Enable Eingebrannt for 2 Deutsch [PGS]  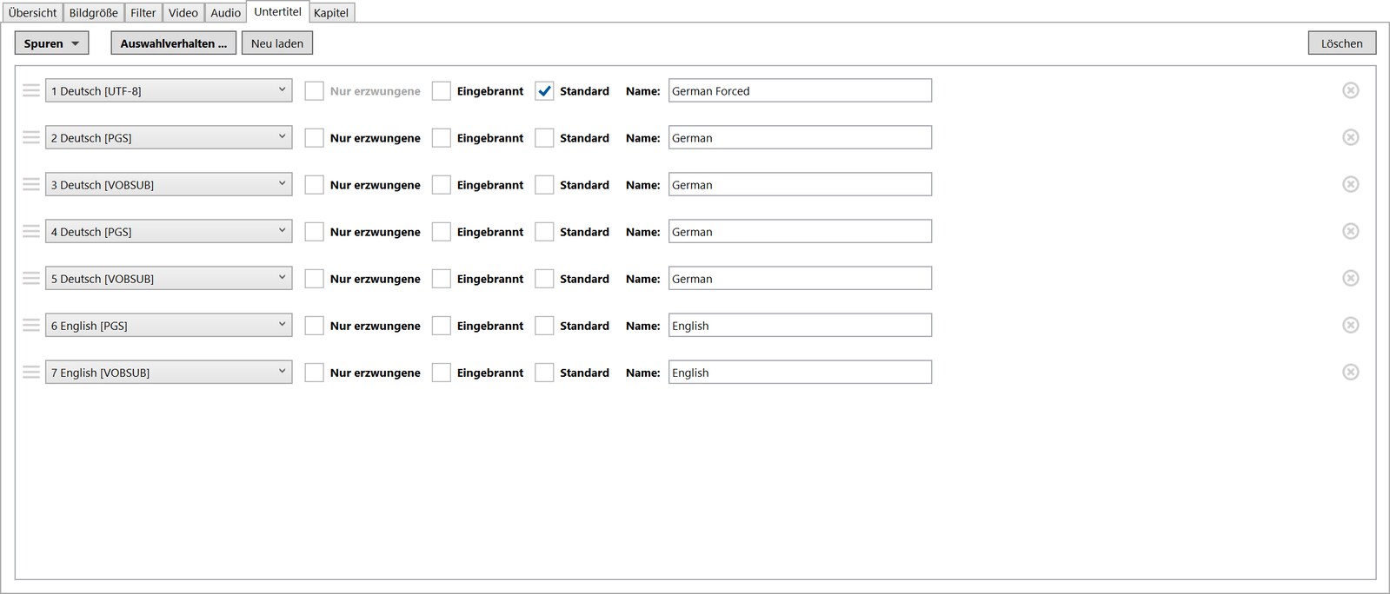442,137
